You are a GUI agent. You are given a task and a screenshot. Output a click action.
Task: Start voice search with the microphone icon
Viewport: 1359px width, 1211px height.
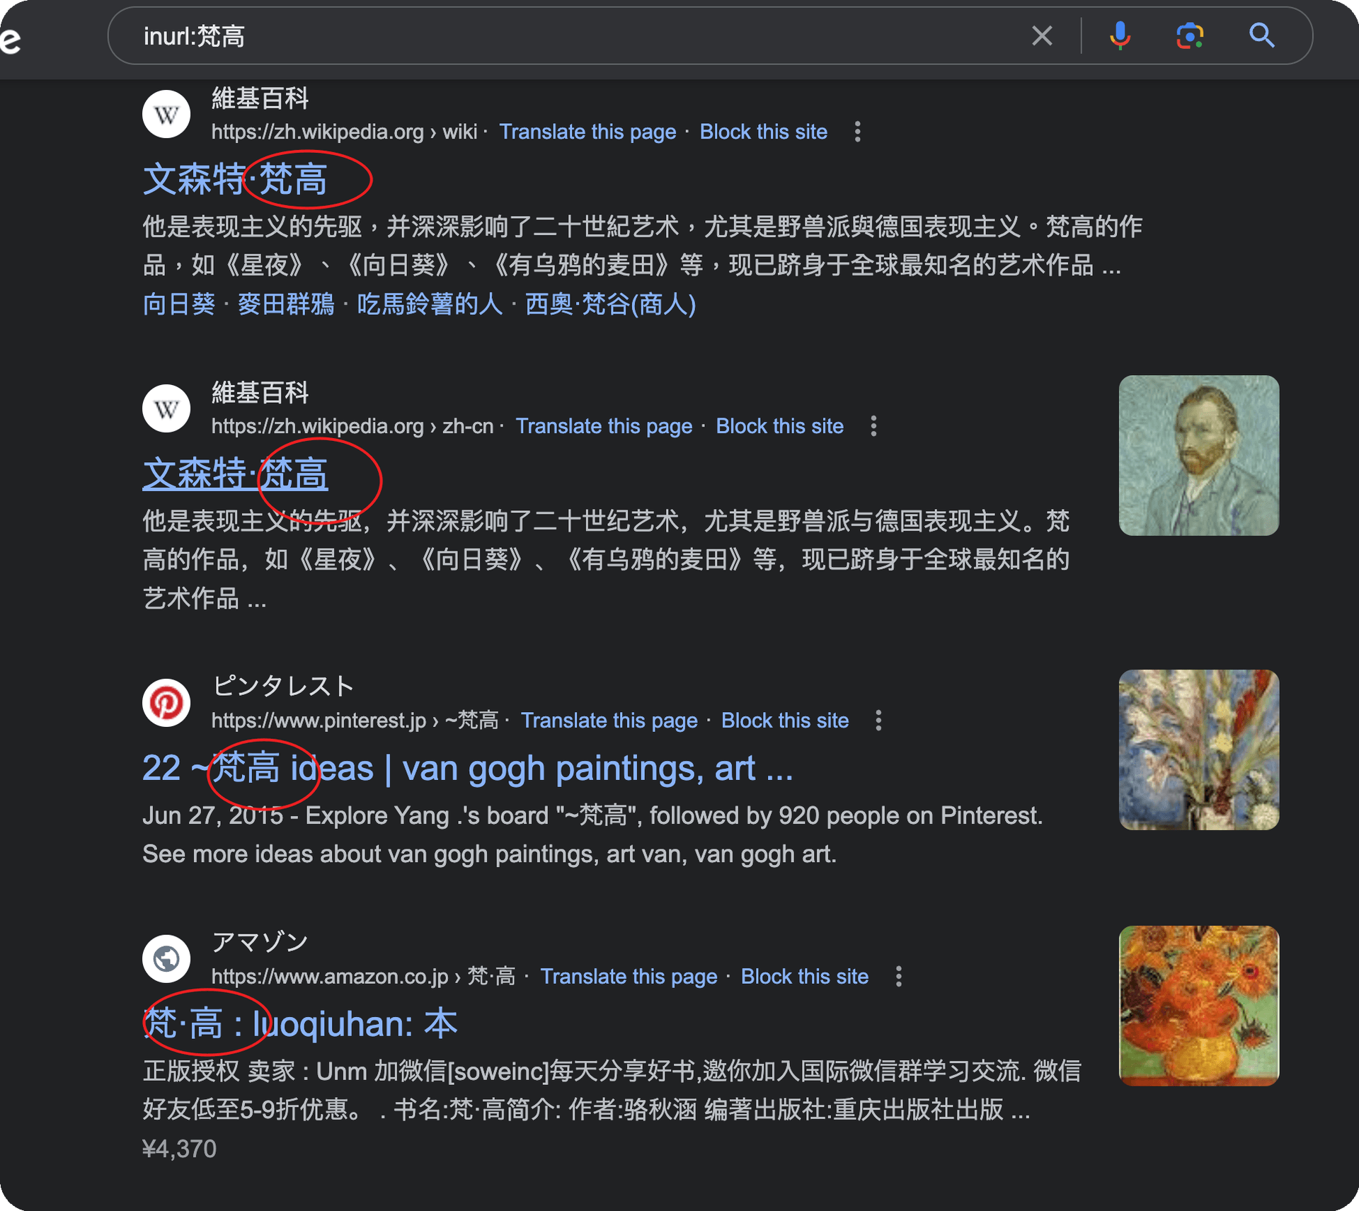pos(1120,35)
